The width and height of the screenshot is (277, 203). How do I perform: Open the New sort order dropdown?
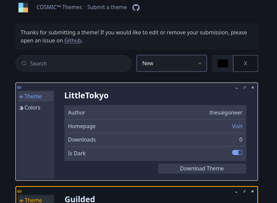click(x=172, y=63)
